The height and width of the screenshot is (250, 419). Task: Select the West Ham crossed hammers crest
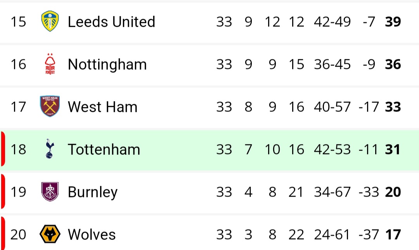(50, 106)
